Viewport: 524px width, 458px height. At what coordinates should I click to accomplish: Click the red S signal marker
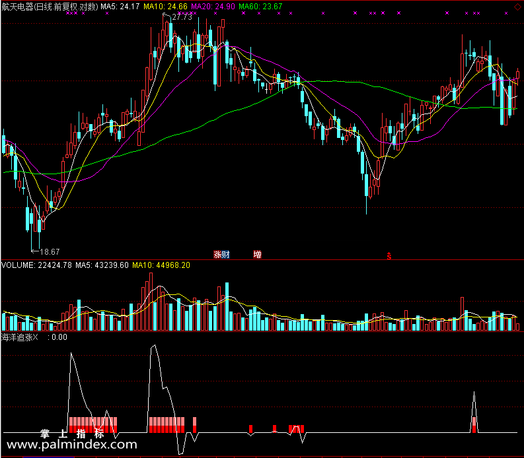pos(389,256)
